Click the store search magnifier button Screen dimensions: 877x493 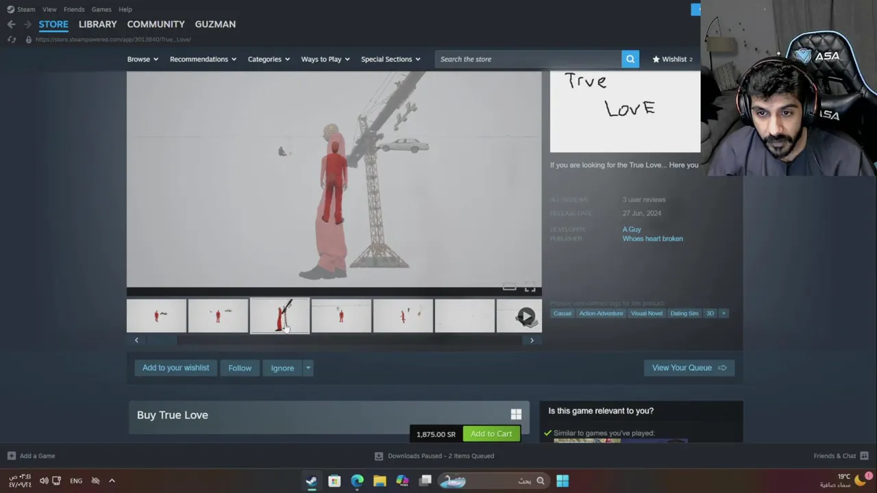coord(630,59)
